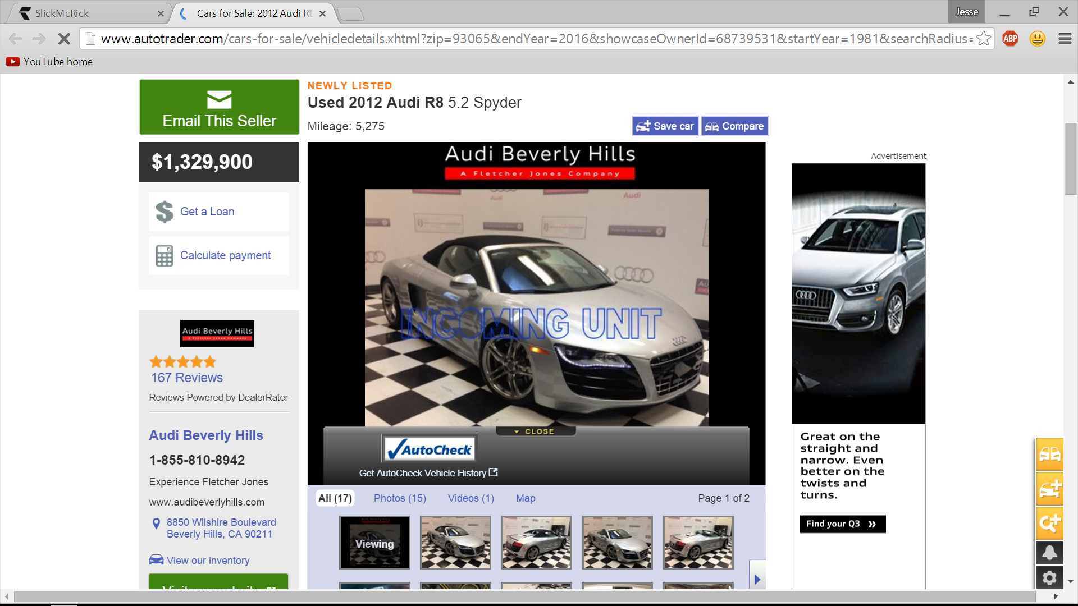Select the second car photo thumbnail
The image size is (1078, 606).
click(455, 543)
